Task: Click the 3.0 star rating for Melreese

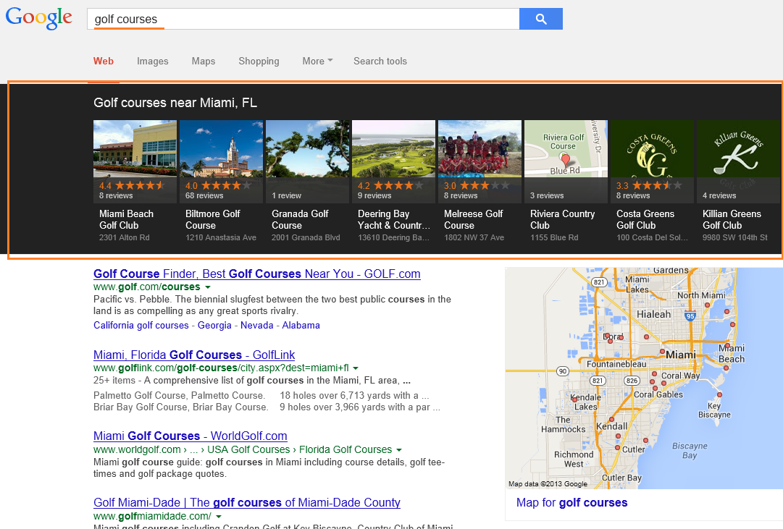Action: coord(477,186)
